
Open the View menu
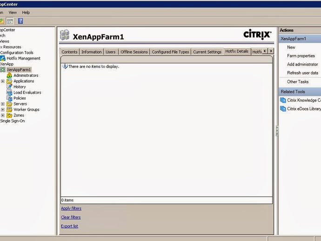click(x=13, y=13)
